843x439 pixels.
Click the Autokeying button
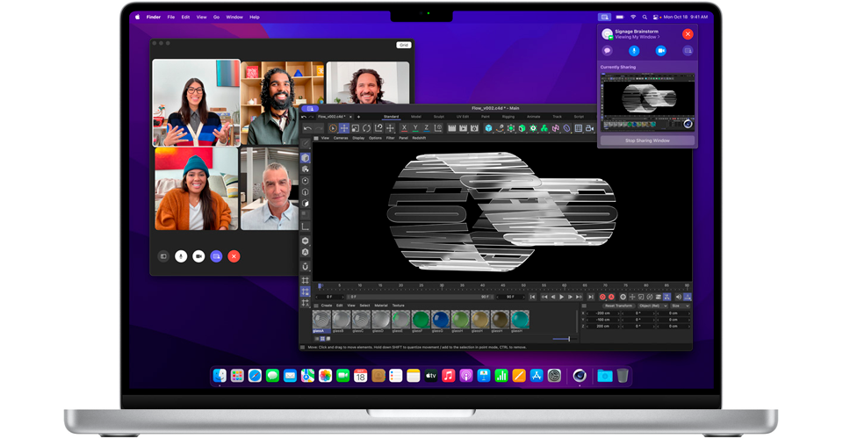(611, 297)
